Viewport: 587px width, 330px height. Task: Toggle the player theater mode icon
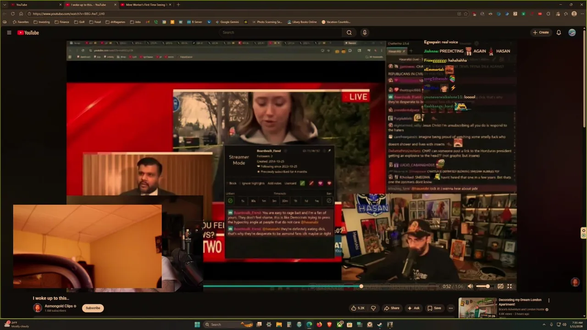(500, 286)
